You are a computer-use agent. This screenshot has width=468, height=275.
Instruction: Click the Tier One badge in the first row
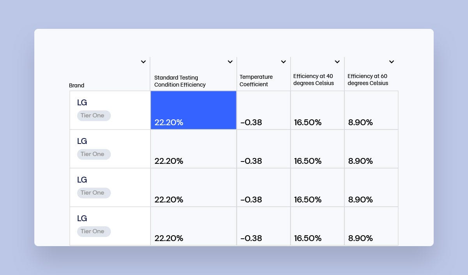[94, 115]
